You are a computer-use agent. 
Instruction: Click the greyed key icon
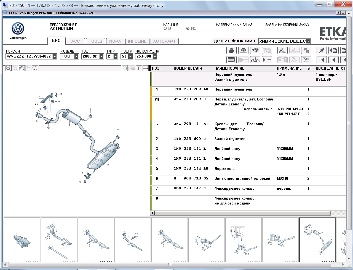243,60
